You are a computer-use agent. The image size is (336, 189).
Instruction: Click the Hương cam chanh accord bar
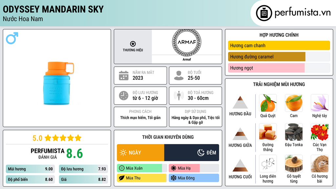click(x=279, y=46)
